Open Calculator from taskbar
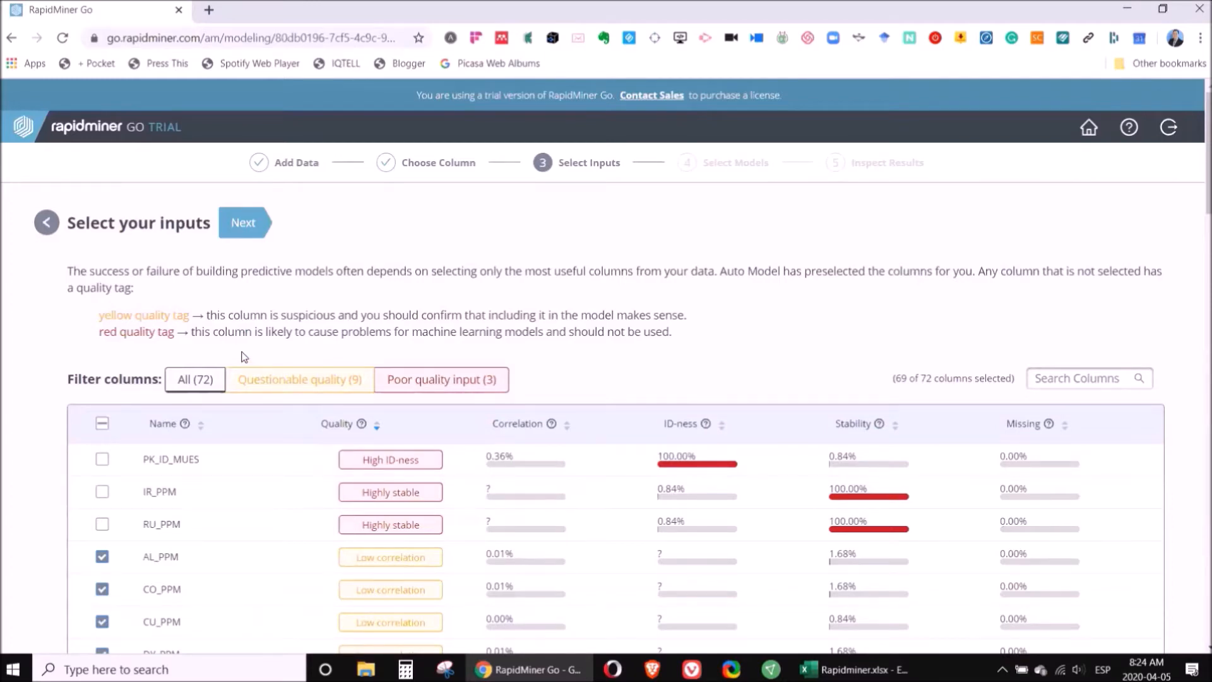The width and height of the screenshot is (1212, 682). (405, 669)
